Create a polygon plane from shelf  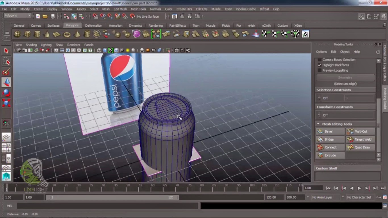[57, 34]
